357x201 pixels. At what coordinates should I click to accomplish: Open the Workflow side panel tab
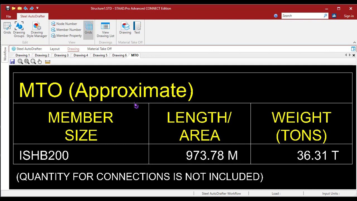pyautogui.click(x=5, y=54)
